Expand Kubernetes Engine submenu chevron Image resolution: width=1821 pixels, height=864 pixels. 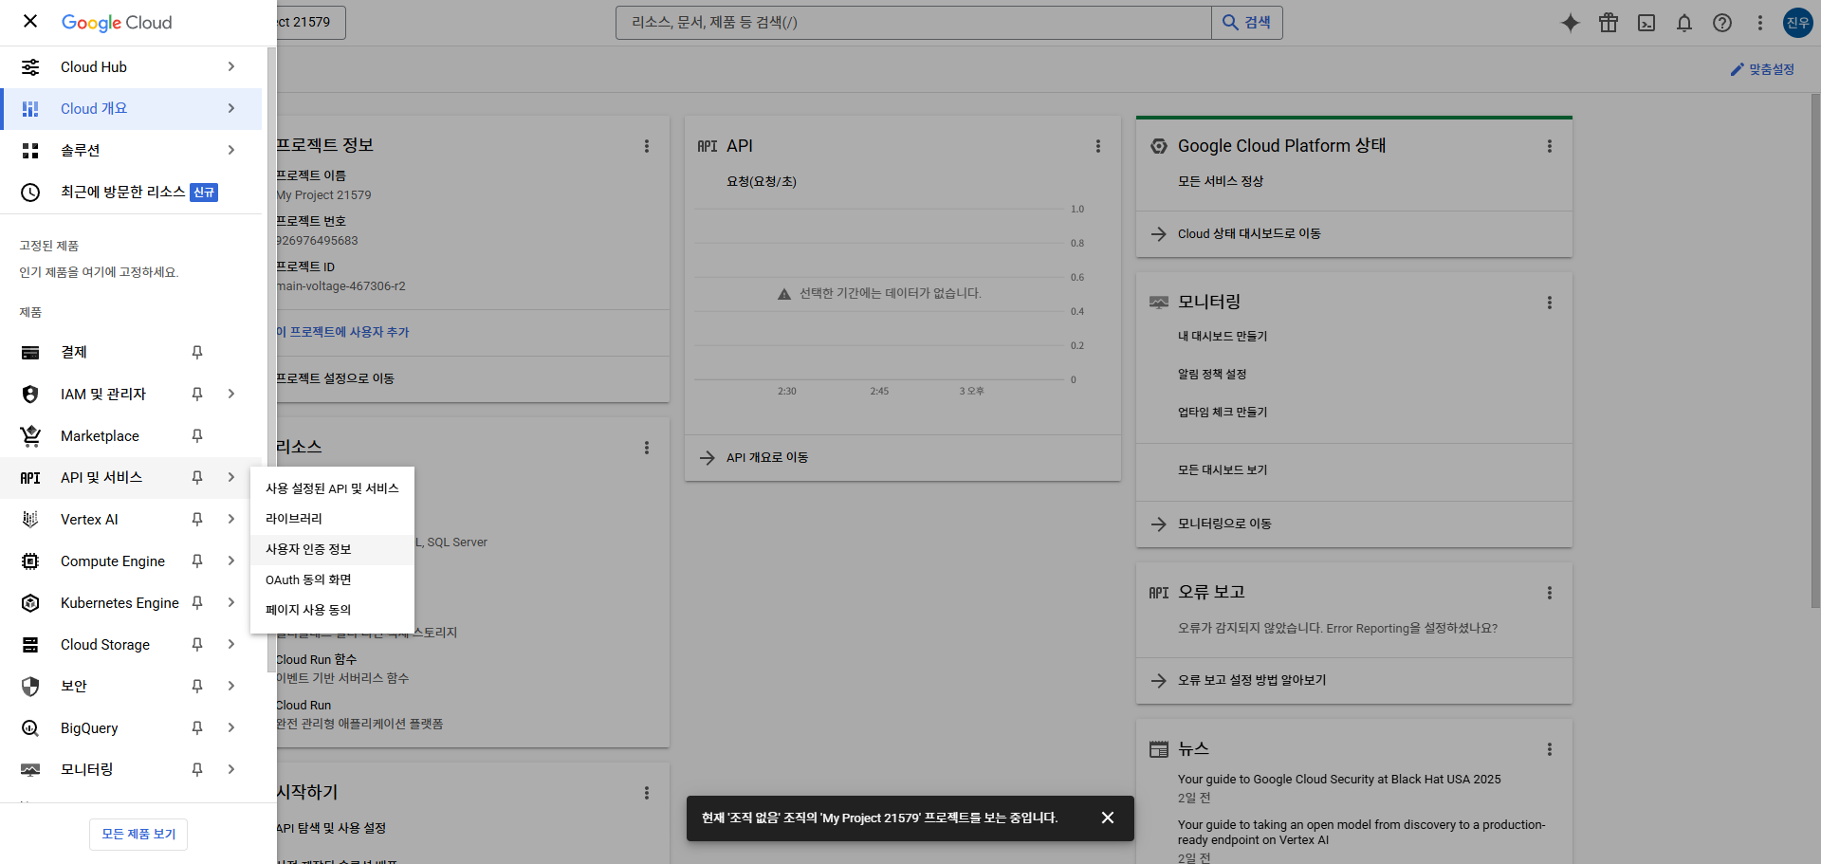pos(231,602)
